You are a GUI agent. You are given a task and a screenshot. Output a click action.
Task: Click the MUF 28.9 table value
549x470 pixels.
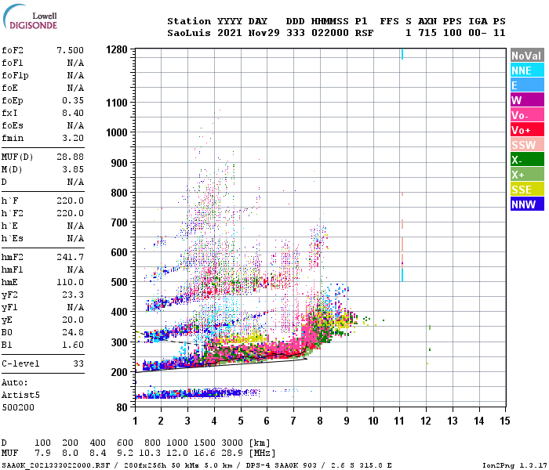point(232,454)
